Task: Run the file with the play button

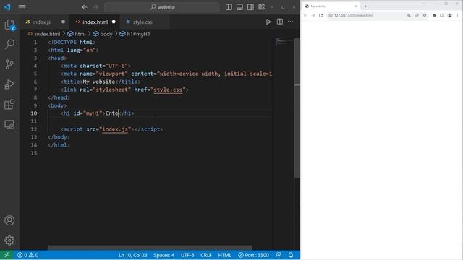Action: click(268, 22)
